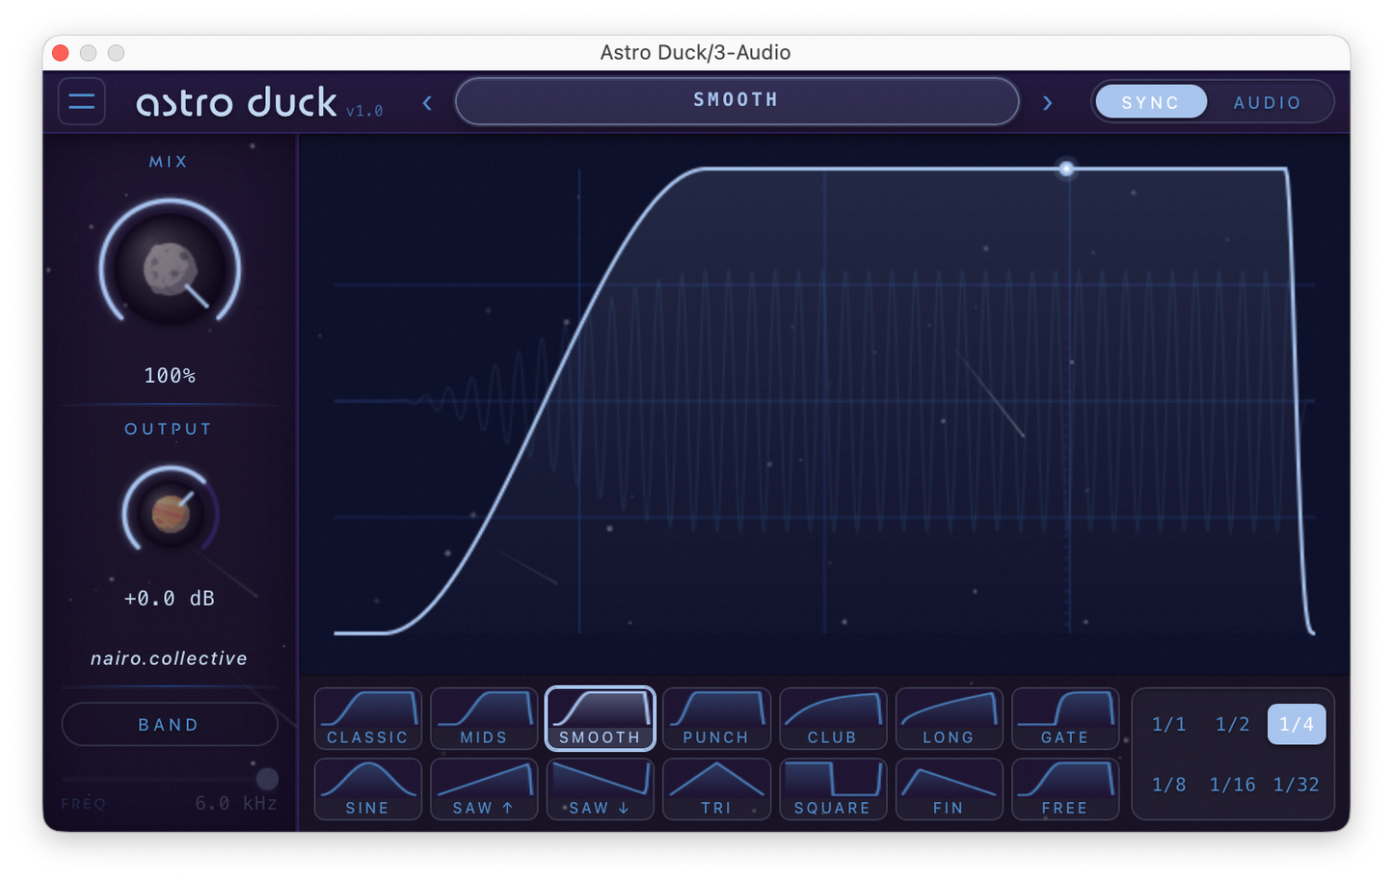The height and width of the screenshot is (882, 1393).
Task: Select the PUNCH curve shape
Action: [716, 719]
